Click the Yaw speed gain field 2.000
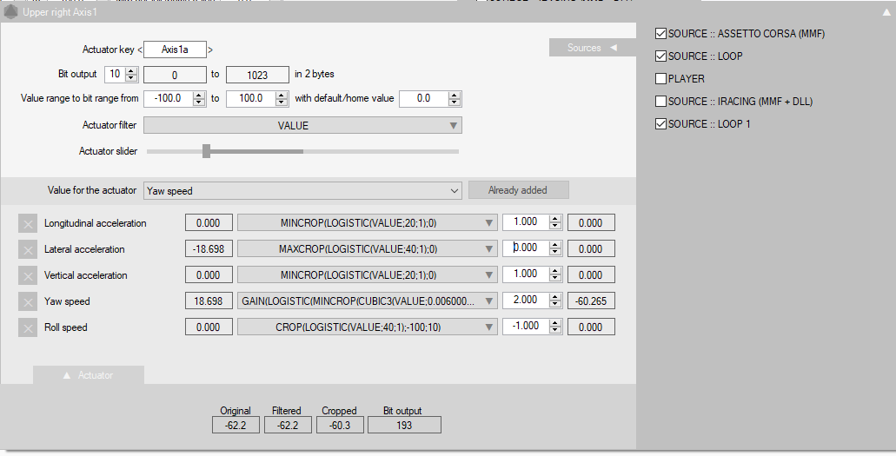 point(526,301)
